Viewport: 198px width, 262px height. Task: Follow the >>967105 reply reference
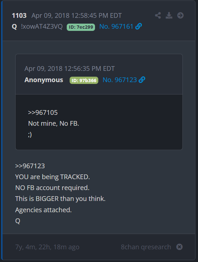(43, 113)
